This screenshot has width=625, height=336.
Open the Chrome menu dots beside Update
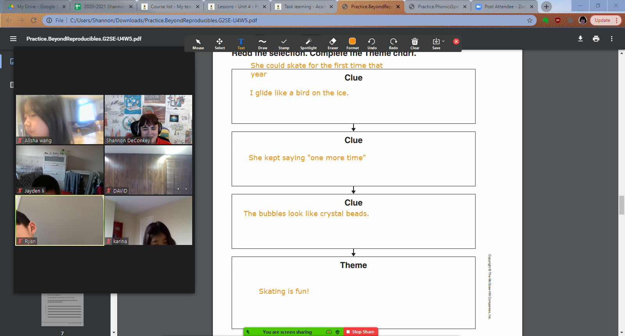[616, 20]
